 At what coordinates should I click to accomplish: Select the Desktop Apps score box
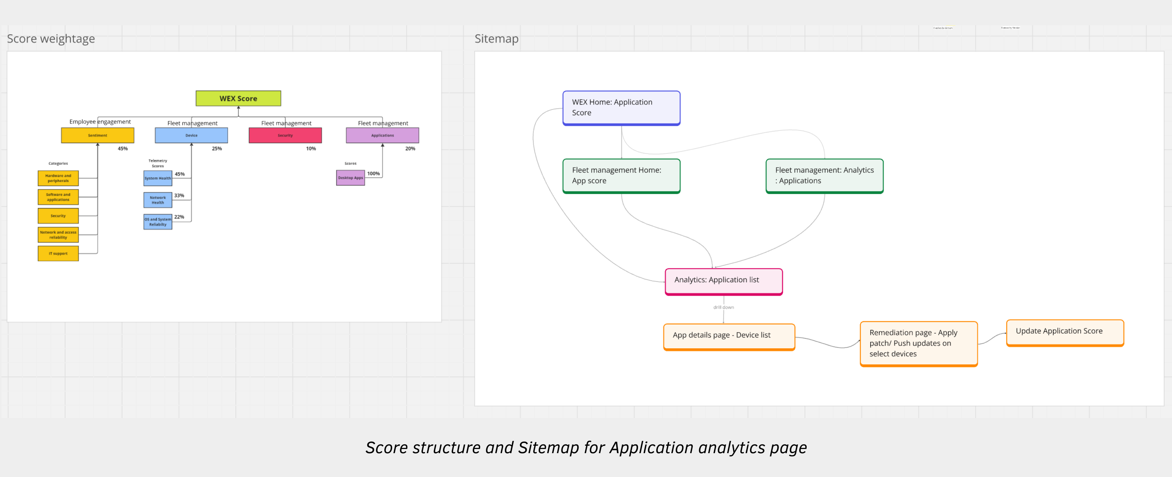[350, 177]
